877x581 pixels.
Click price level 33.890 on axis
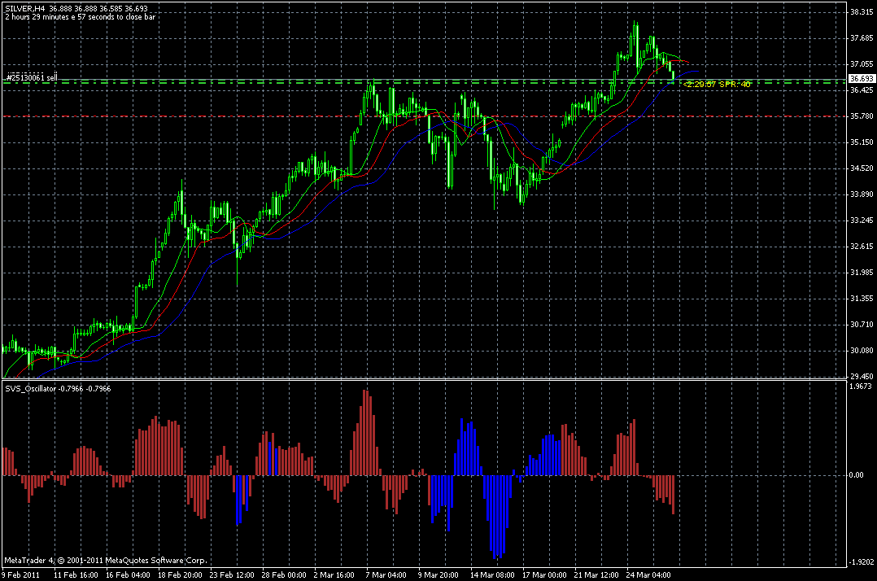[862, 194]
